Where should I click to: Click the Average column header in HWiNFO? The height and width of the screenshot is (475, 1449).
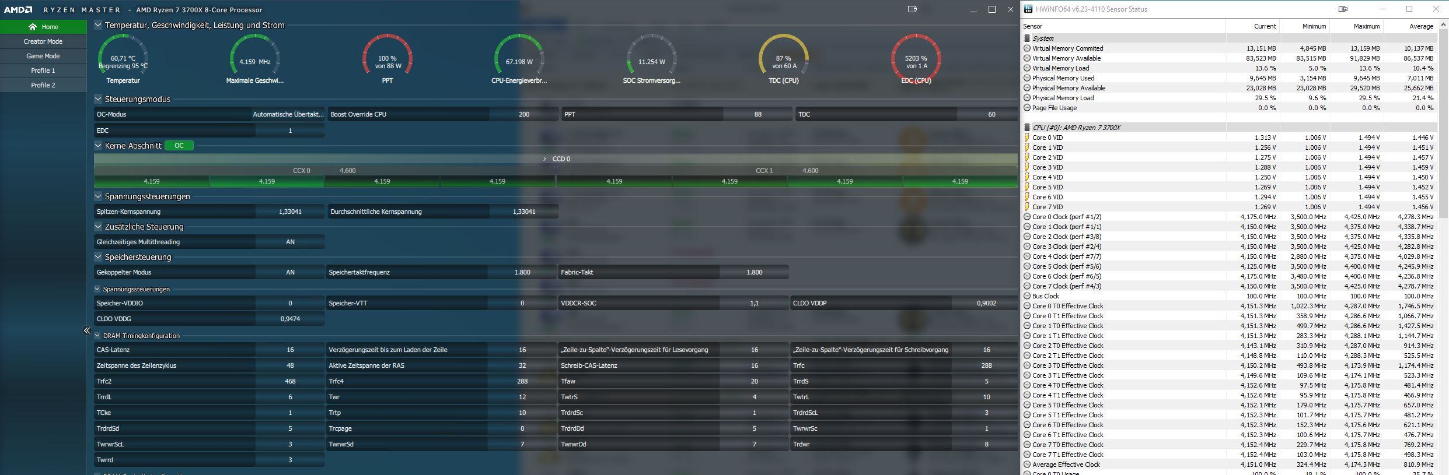[1410, 26]
